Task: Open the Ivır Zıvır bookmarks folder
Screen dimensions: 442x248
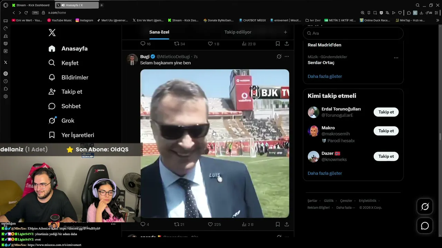Action: [313, 20]
